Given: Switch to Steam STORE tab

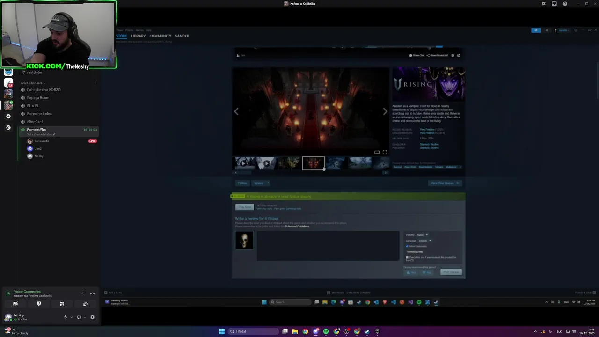Looking at the screenshot, I should tap(122, 36).
